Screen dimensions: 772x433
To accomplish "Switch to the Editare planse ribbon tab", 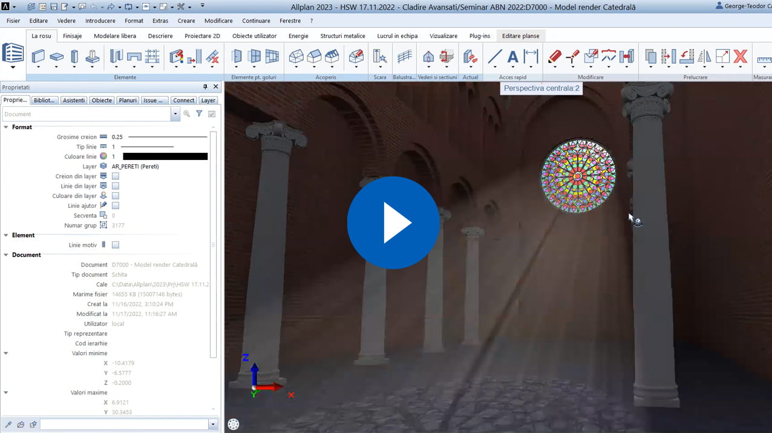I will pos(520,36).
